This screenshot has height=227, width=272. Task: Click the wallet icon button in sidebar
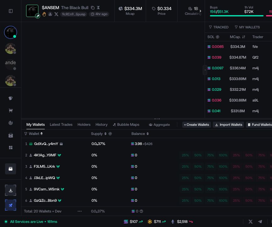pos(11,169)
